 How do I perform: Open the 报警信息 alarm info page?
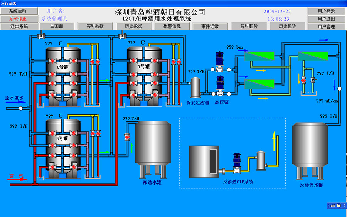click(x=172, y=26)
